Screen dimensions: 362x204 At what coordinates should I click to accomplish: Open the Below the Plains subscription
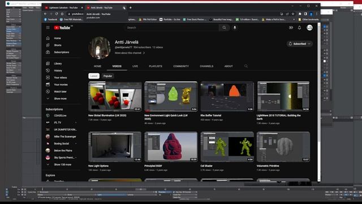[x=62, y=151]
